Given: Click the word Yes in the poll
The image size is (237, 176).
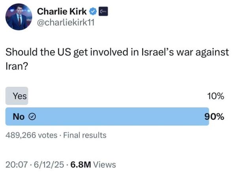Looking at the screenshot, I should (19, 96).
